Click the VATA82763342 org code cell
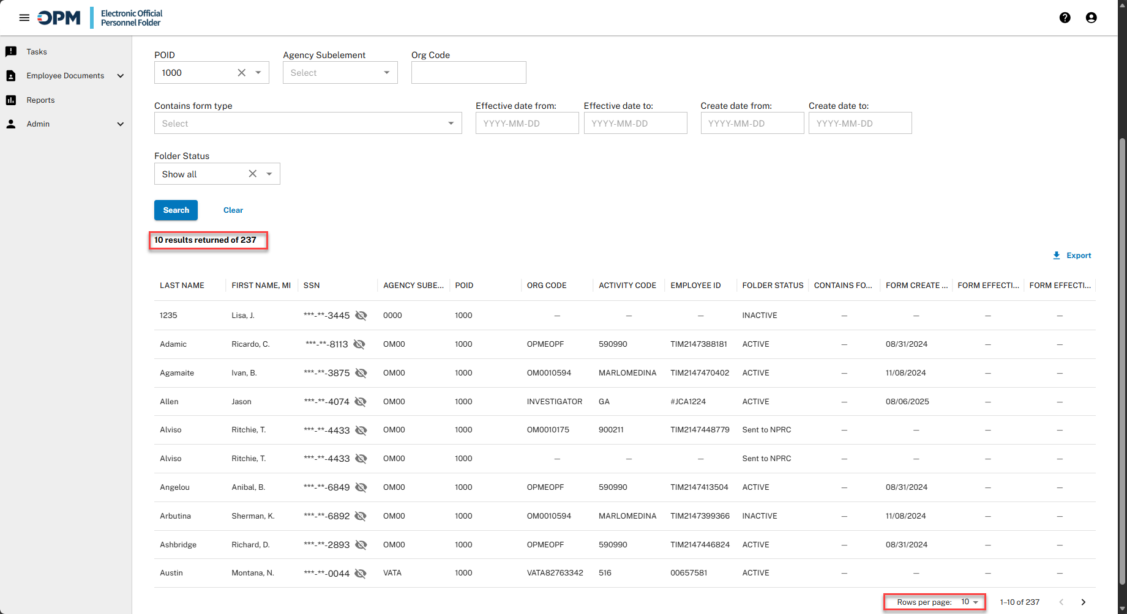 555,573
